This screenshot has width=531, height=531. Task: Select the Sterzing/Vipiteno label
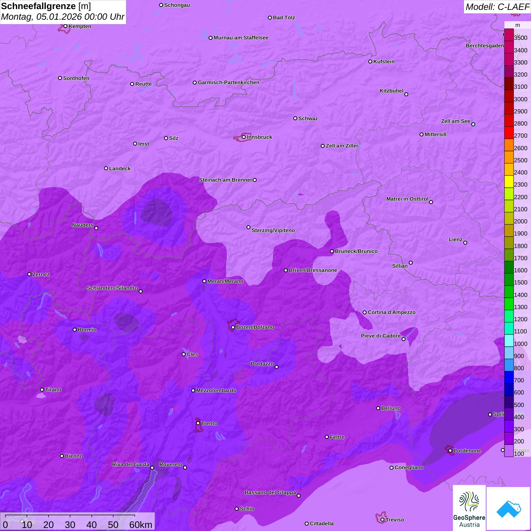coord(273,230)
